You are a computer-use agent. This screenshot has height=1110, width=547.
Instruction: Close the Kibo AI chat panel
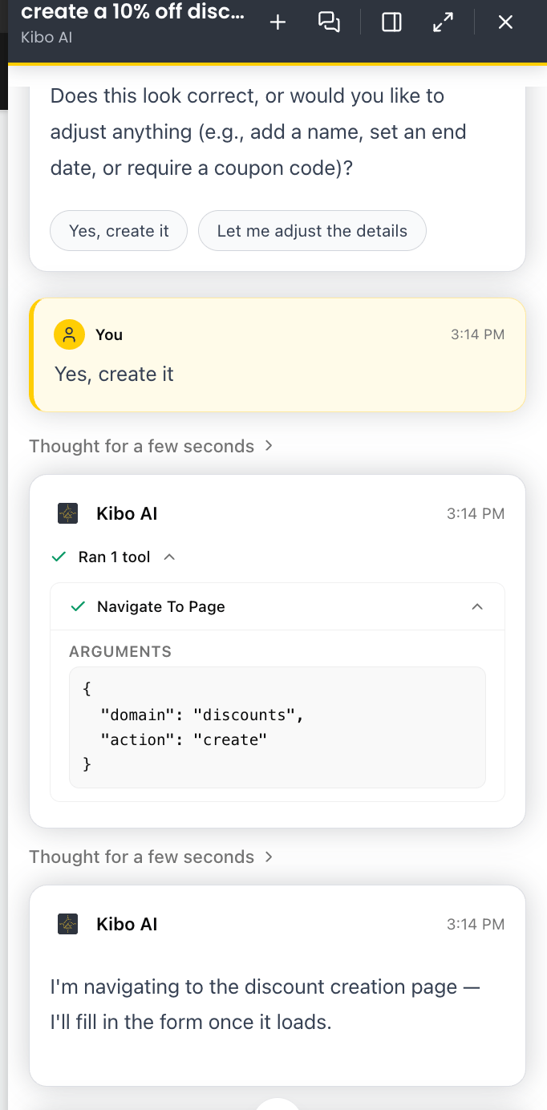(505, 22)
